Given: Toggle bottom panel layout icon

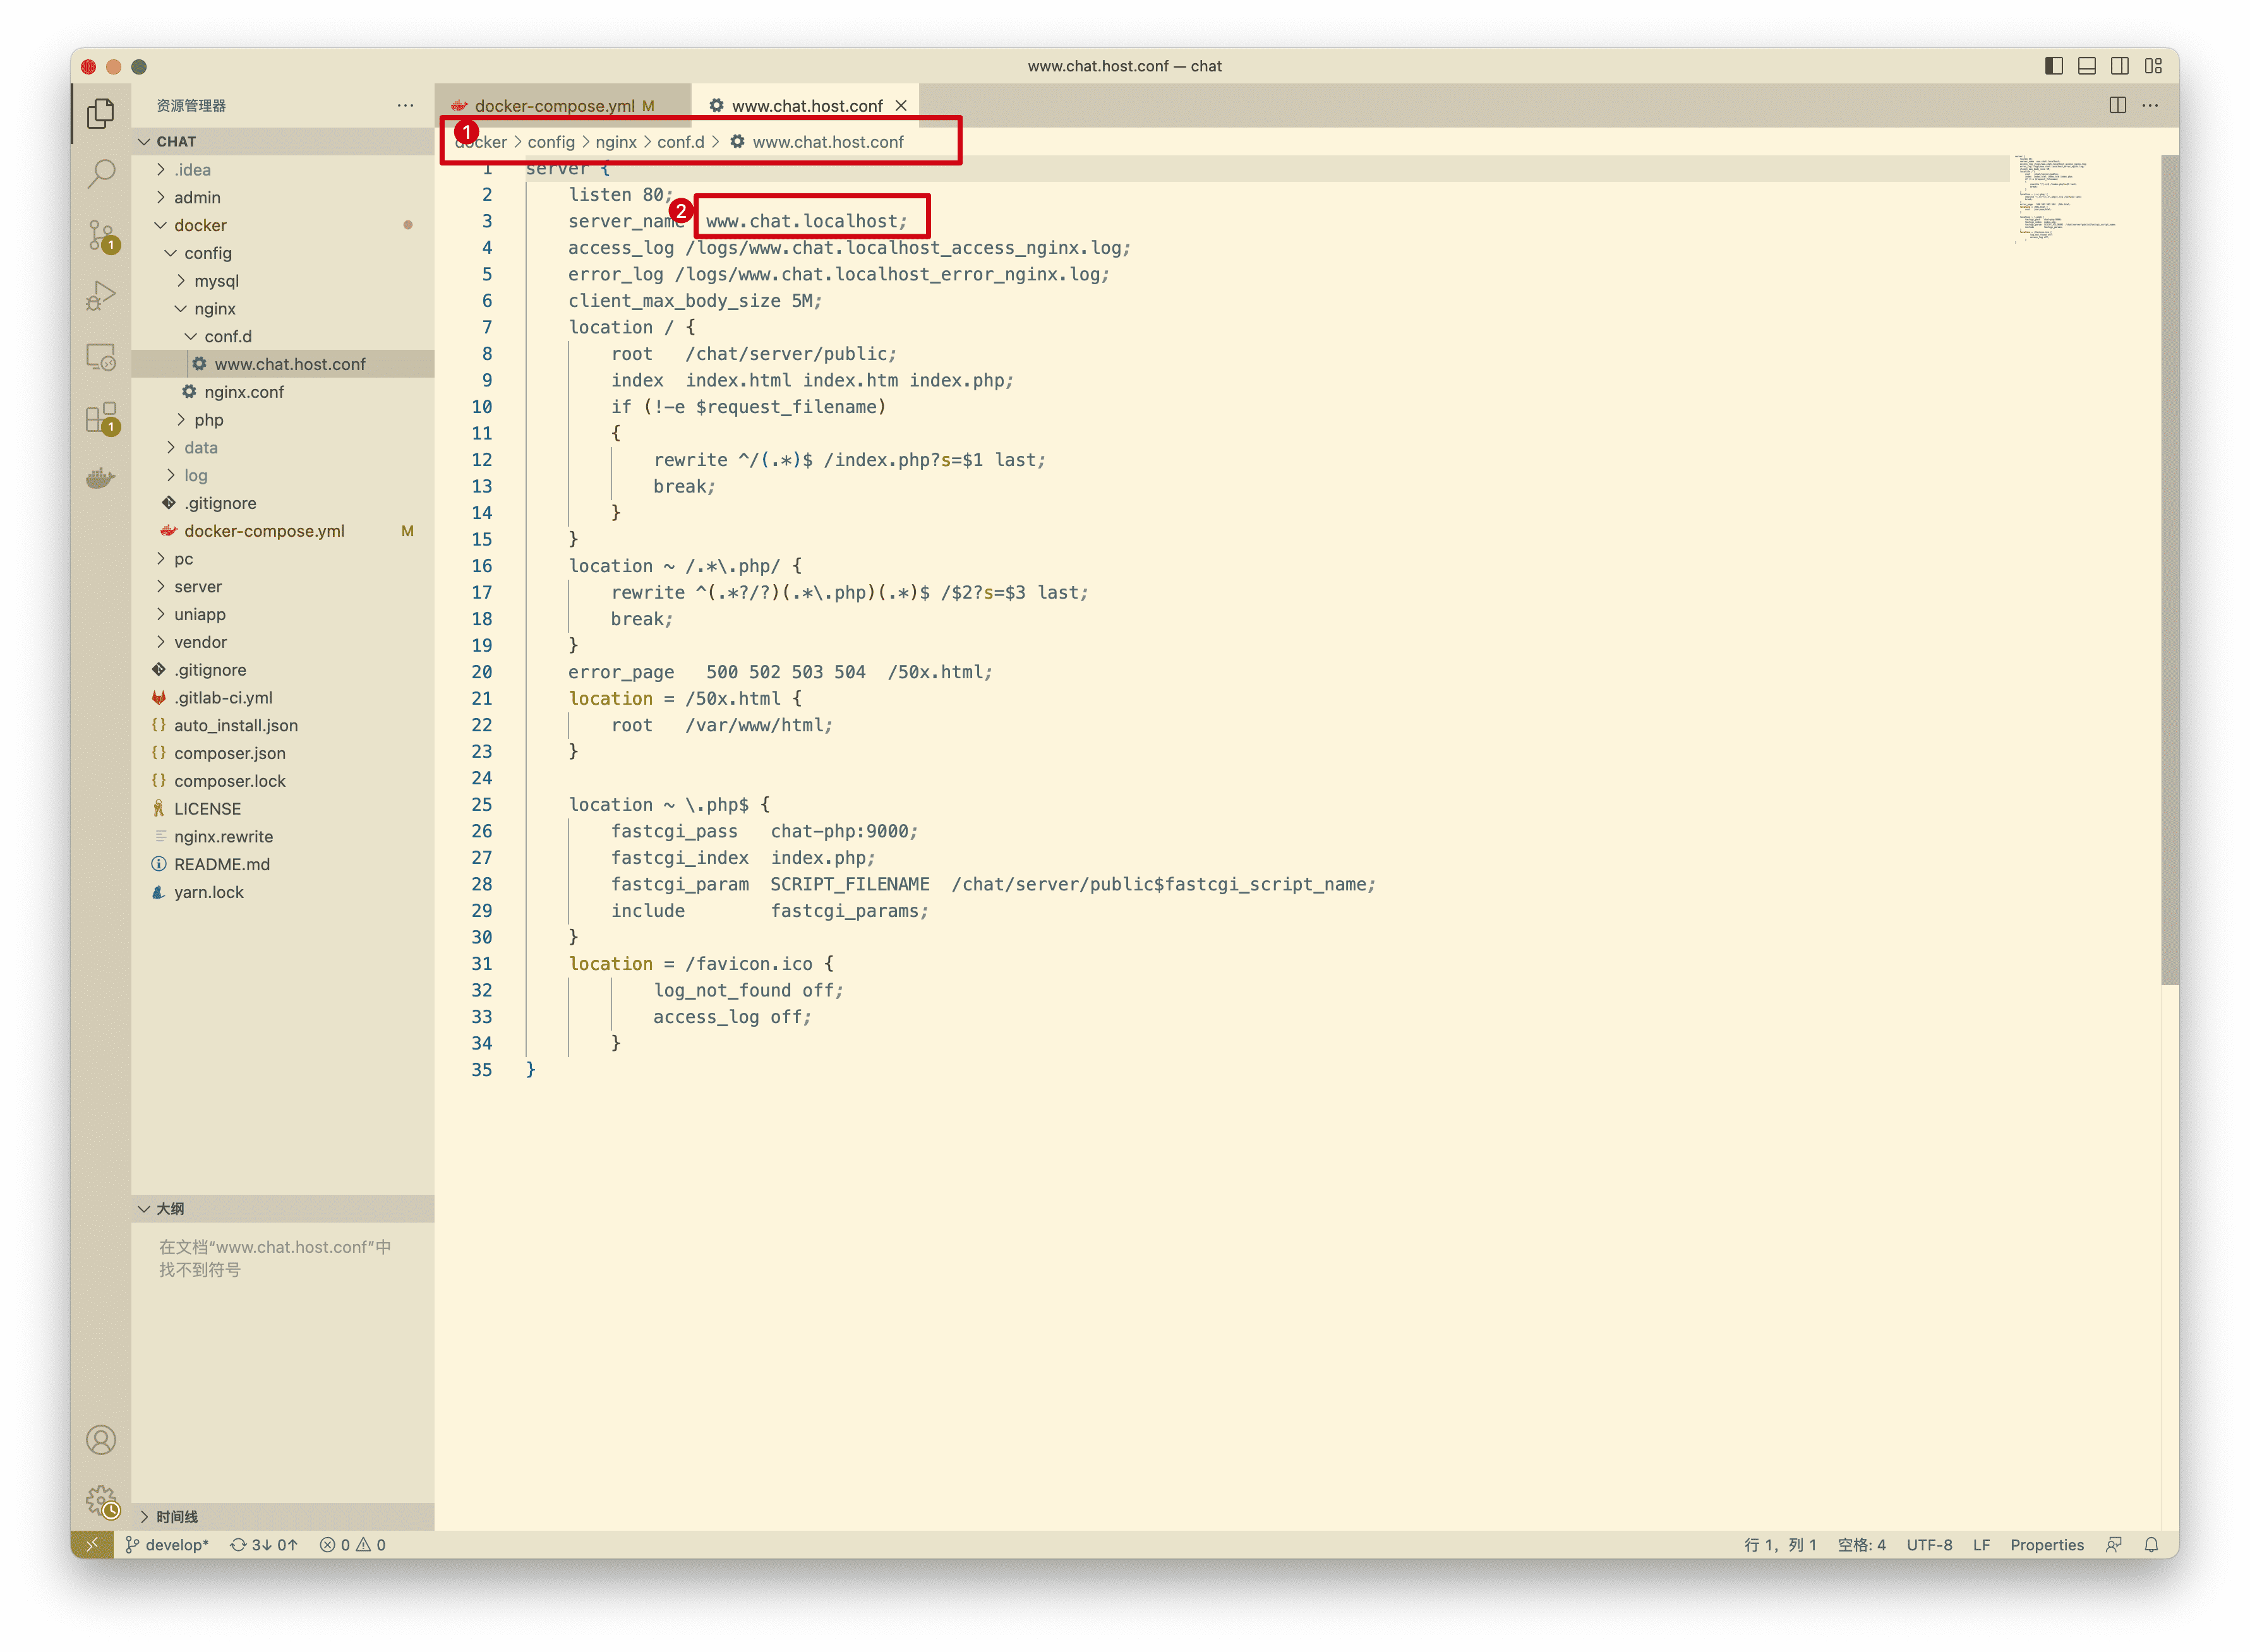Looking at the screenshot, I should click(2087, 66).
